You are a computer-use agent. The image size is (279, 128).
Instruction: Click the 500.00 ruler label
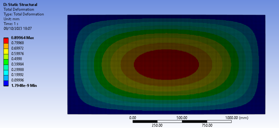click(182, 118)
